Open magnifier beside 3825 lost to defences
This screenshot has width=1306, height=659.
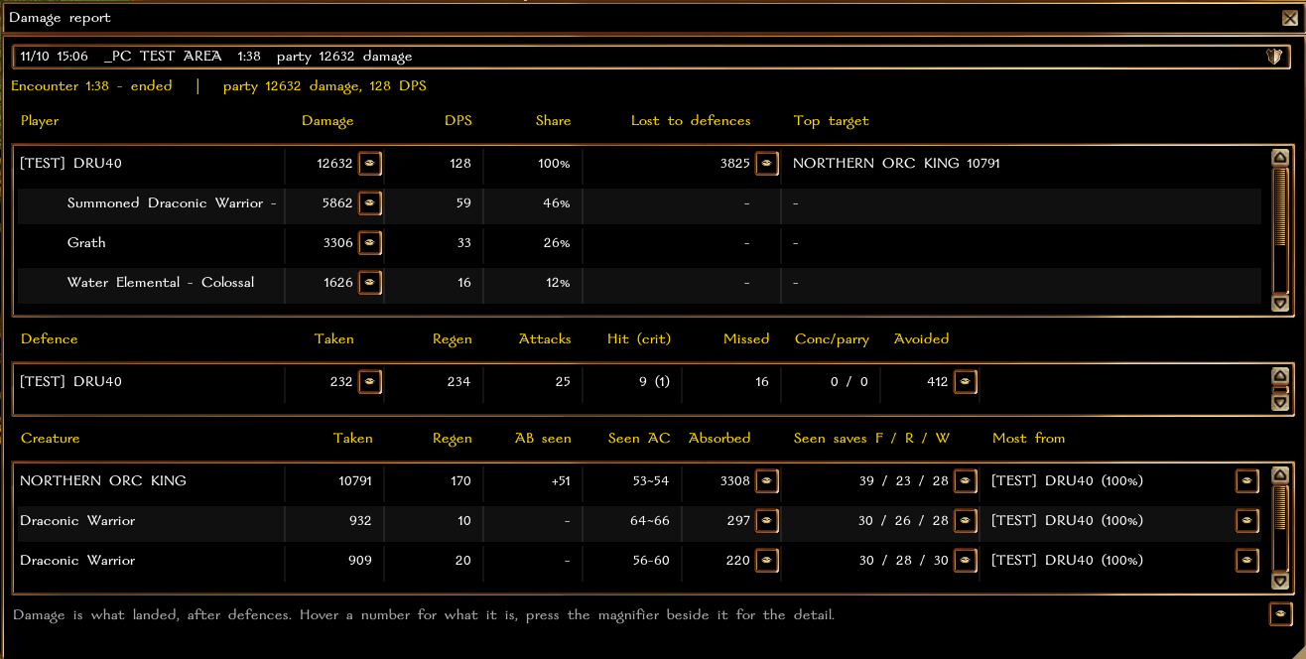point(767,163)
